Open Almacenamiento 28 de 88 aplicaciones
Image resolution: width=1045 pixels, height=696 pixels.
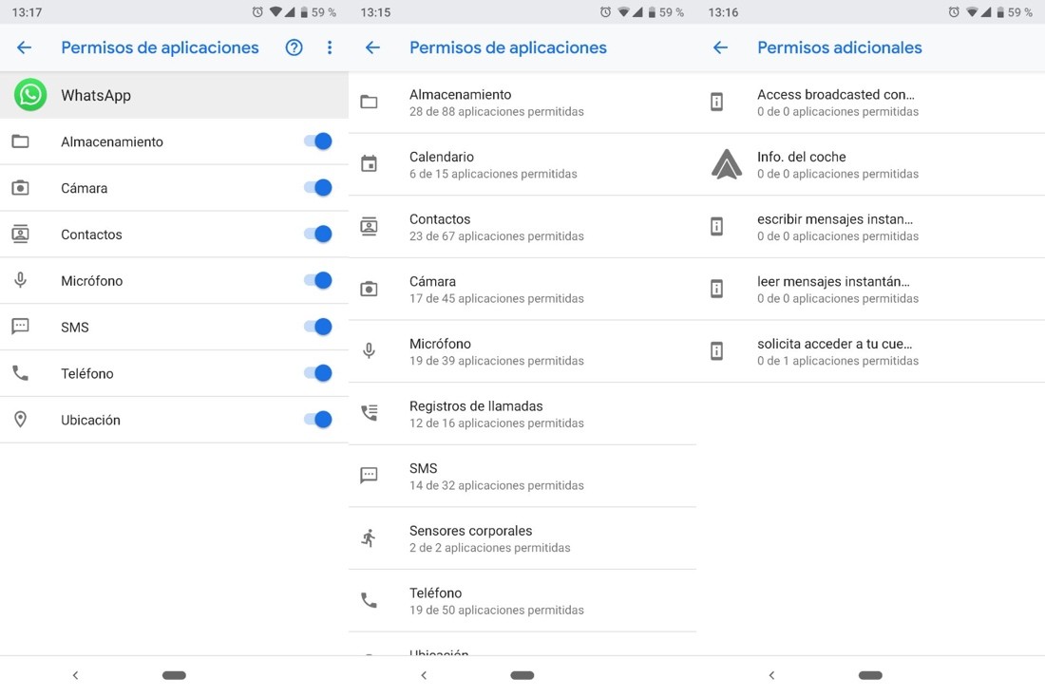522,103
